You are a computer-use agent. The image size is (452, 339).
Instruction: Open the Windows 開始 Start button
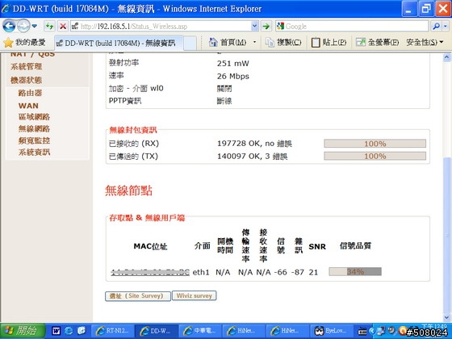tap(23, 331)
